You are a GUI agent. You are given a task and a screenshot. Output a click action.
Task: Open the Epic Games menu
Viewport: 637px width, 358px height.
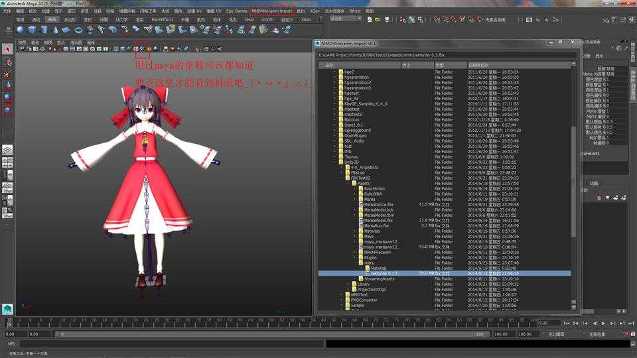click(x=236, y=11)
